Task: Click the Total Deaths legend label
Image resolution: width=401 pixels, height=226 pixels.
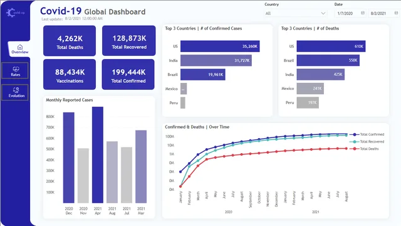Action: [x=369, y=149]
